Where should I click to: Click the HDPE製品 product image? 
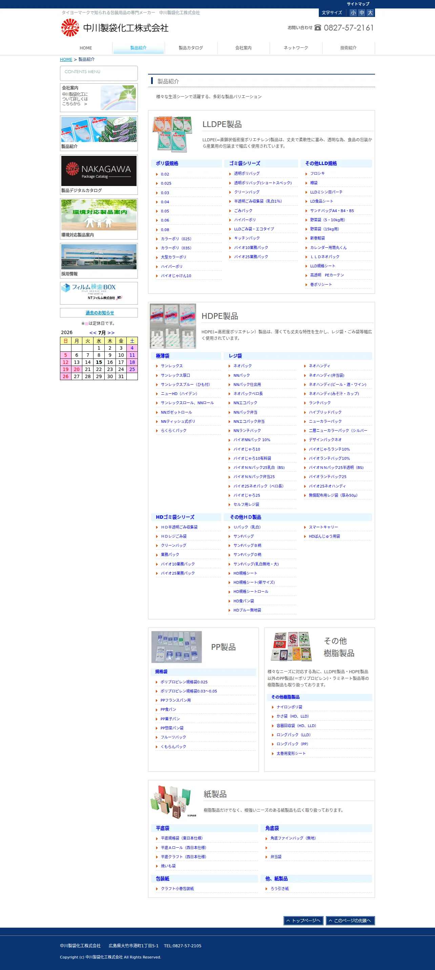point(173,326)
